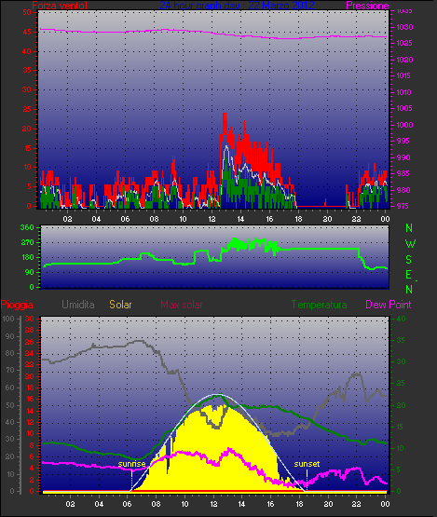This screenshot has width=437, height=517.
Task: Click hour 14 under the solar chart
Action: (241, 504)
